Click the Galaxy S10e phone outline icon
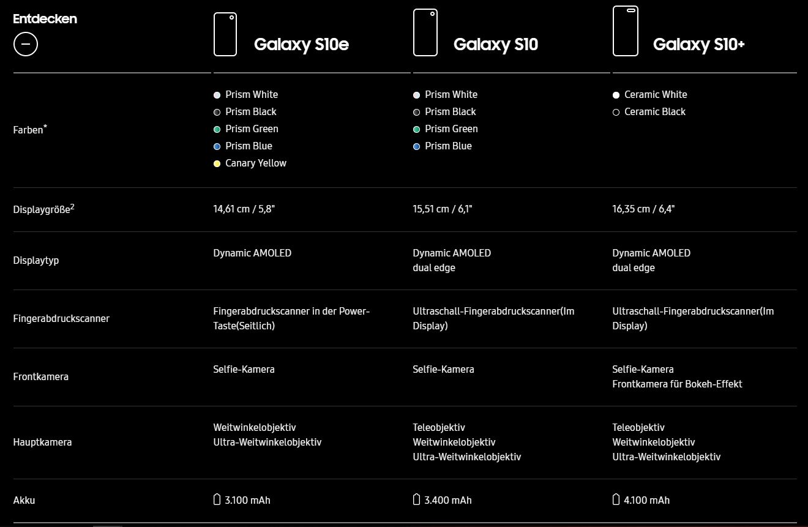The height and width of the screenshot is (527, 808). pos(225,34)
